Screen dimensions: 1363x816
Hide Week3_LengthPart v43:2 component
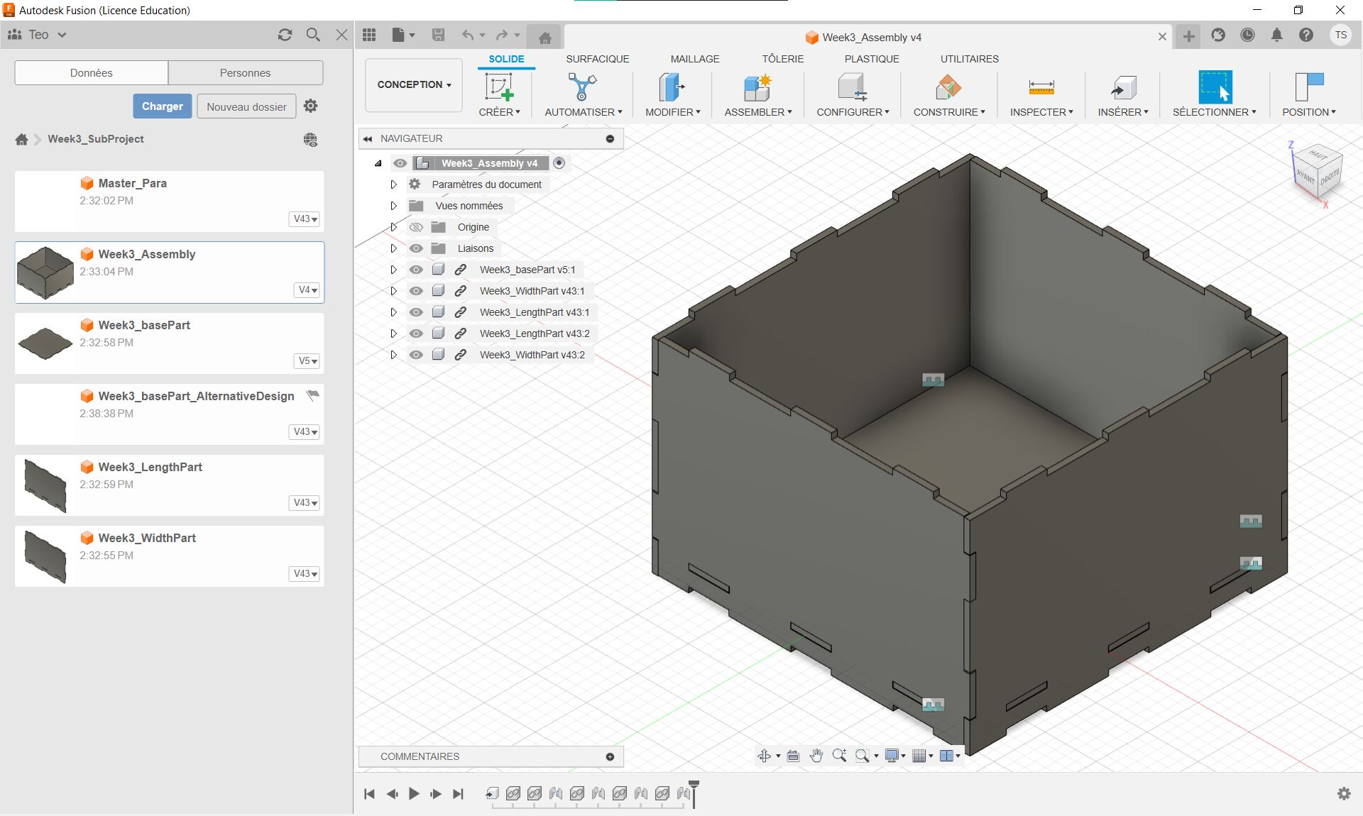point(416,333)
